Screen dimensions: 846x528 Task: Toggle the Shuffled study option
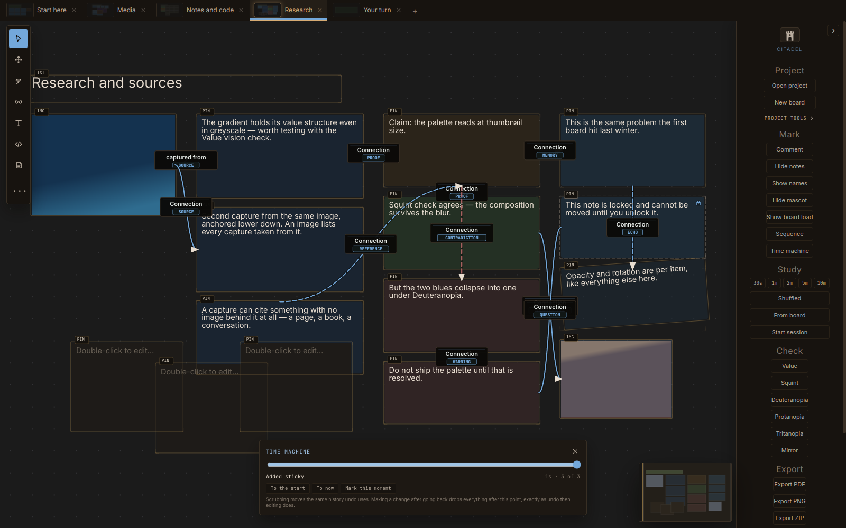[x=789, y=298]
